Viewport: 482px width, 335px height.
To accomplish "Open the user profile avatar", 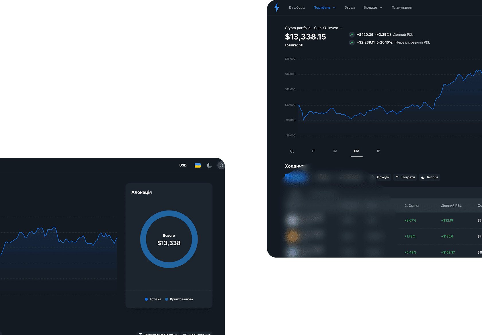I will tap(221, 165).
